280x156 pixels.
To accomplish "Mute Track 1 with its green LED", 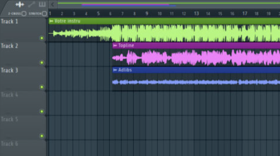I will (x=42, y=38).
